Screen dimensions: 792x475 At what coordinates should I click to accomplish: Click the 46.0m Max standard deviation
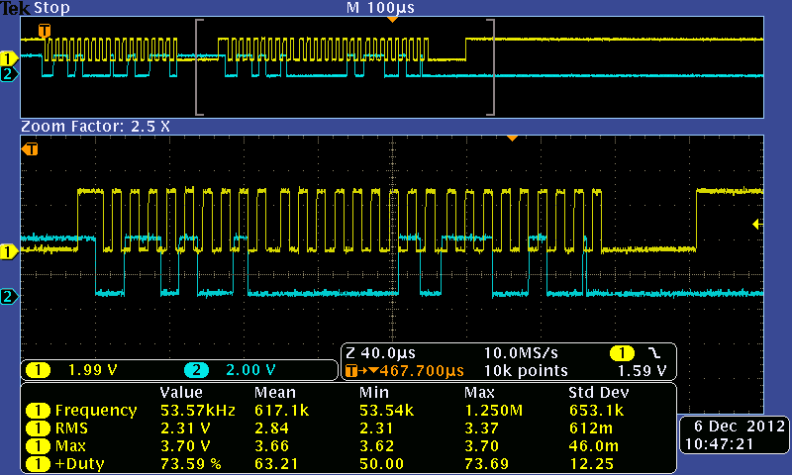pyautogui.click(x=593, y=446)
